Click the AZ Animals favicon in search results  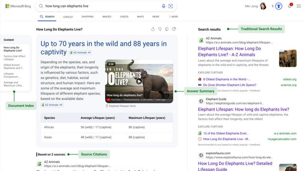(201, 40)
